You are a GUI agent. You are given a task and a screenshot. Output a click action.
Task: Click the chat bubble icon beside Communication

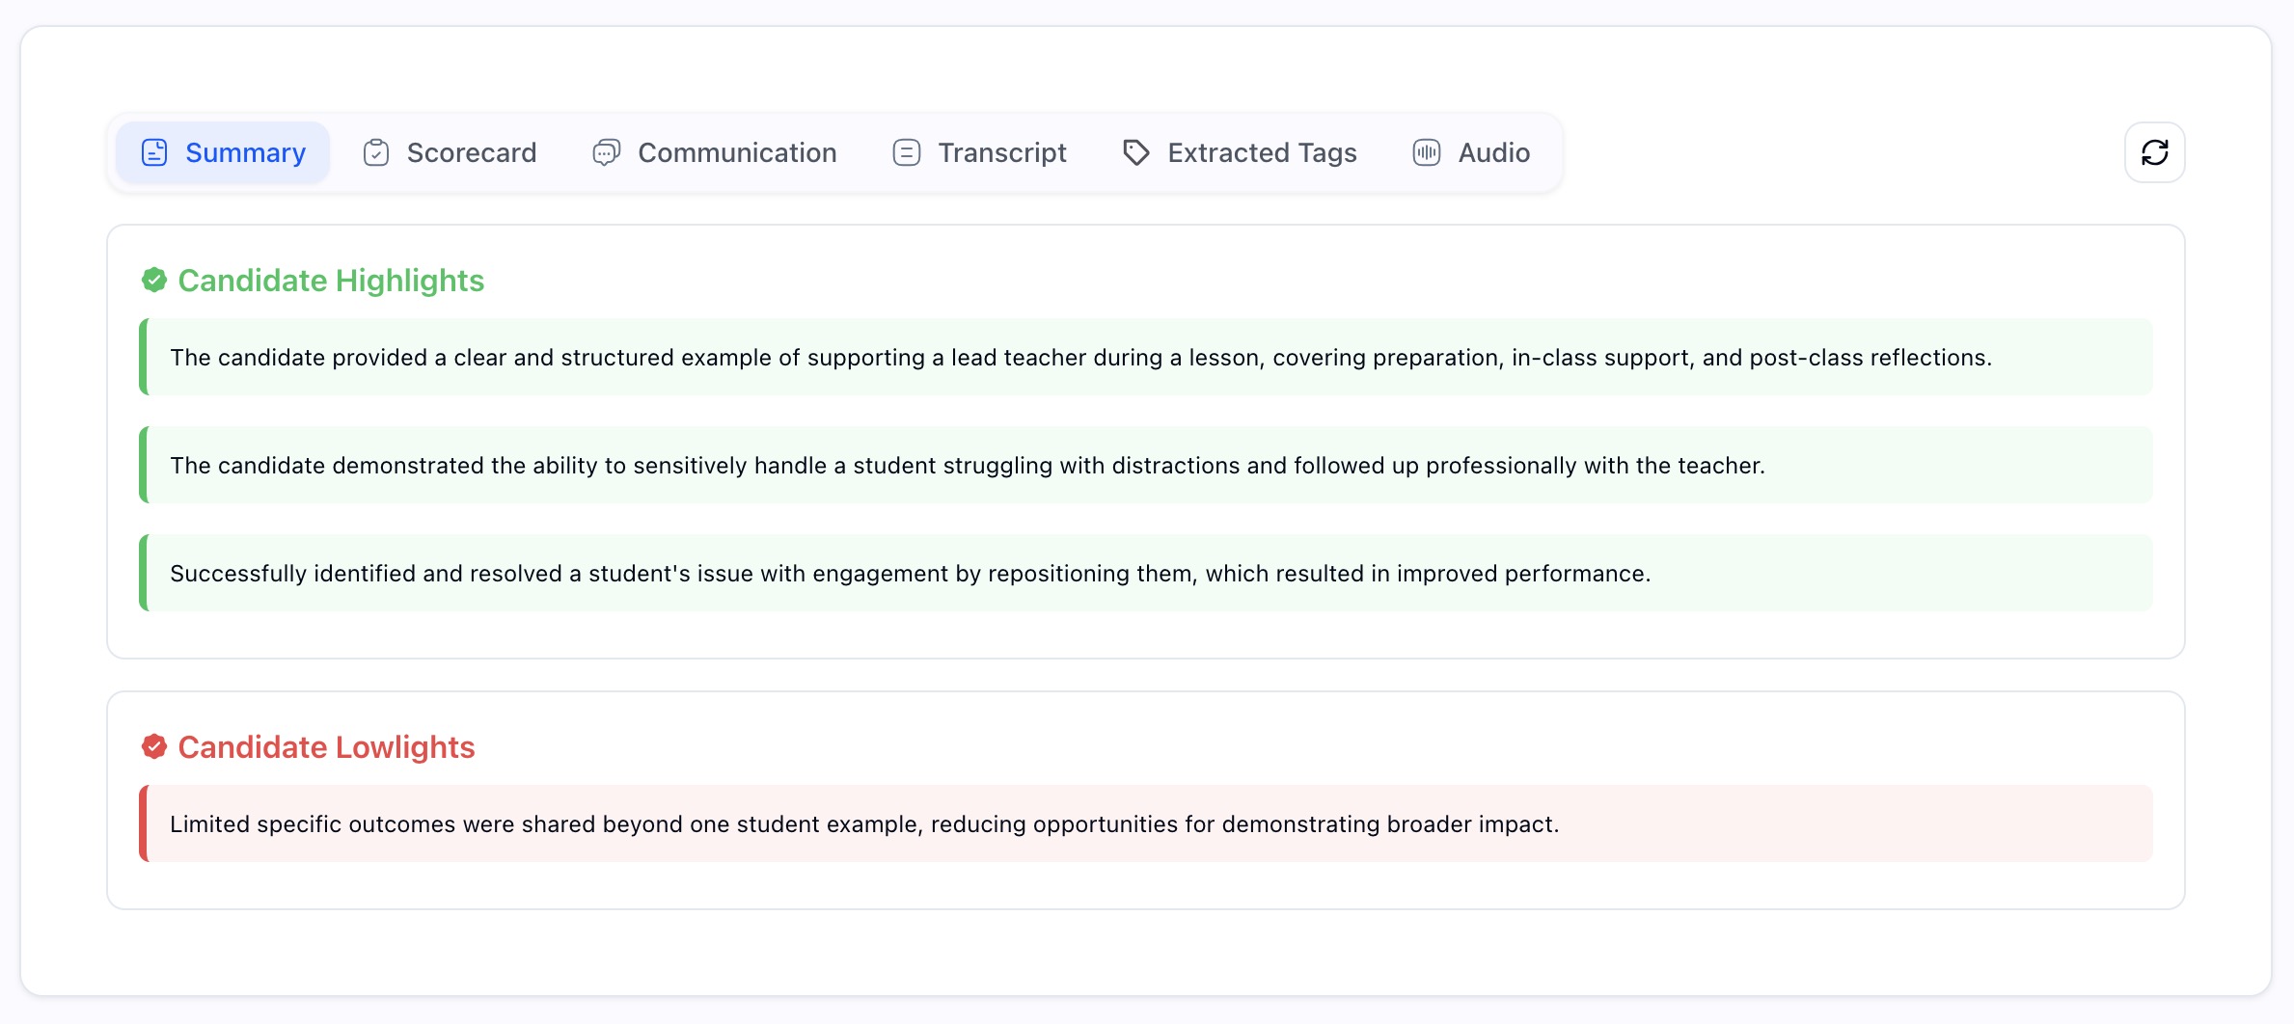click(606, 152)
